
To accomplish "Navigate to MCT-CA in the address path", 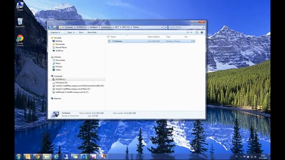I will 126,27.
